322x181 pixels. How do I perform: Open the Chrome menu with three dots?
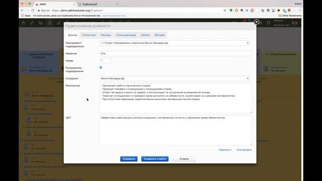(300, 10)
